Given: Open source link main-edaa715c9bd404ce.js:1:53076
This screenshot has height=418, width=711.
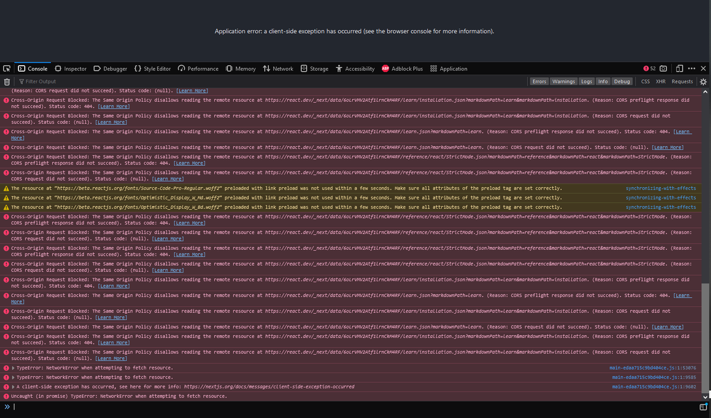Looking at the screenshot, I should pyautogui.click(x=652, y=368).
